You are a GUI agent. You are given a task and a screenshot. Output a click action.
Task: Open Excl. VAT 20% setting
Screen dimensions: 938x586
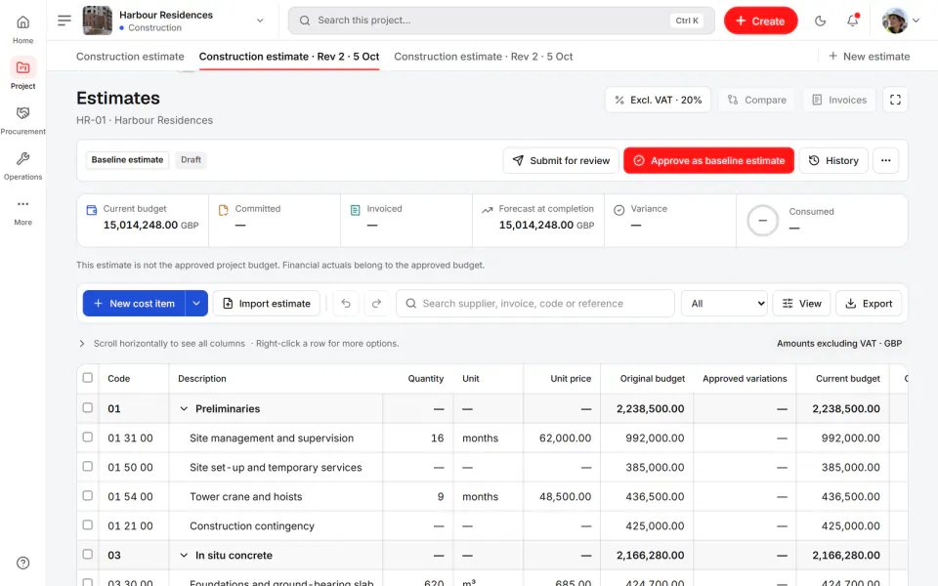point(658,100)
